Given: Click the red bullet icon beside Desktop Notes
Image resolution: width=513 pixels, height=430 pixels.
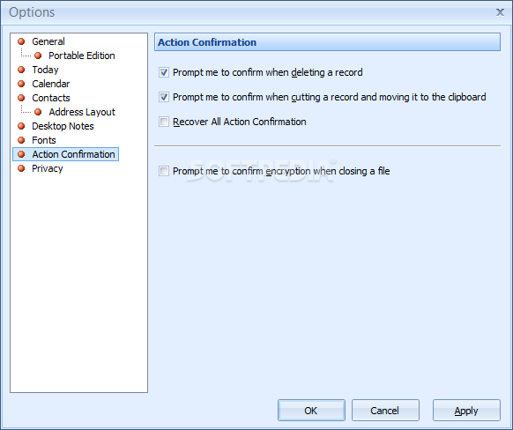Looking at the screenshot, I should 21,126.
